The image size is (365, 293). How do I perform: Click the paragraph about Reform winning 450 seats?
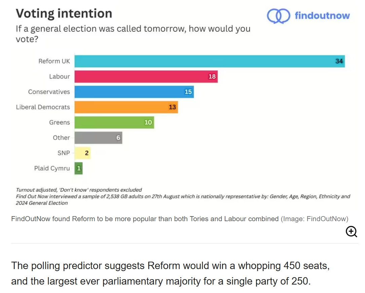(170, 273)
